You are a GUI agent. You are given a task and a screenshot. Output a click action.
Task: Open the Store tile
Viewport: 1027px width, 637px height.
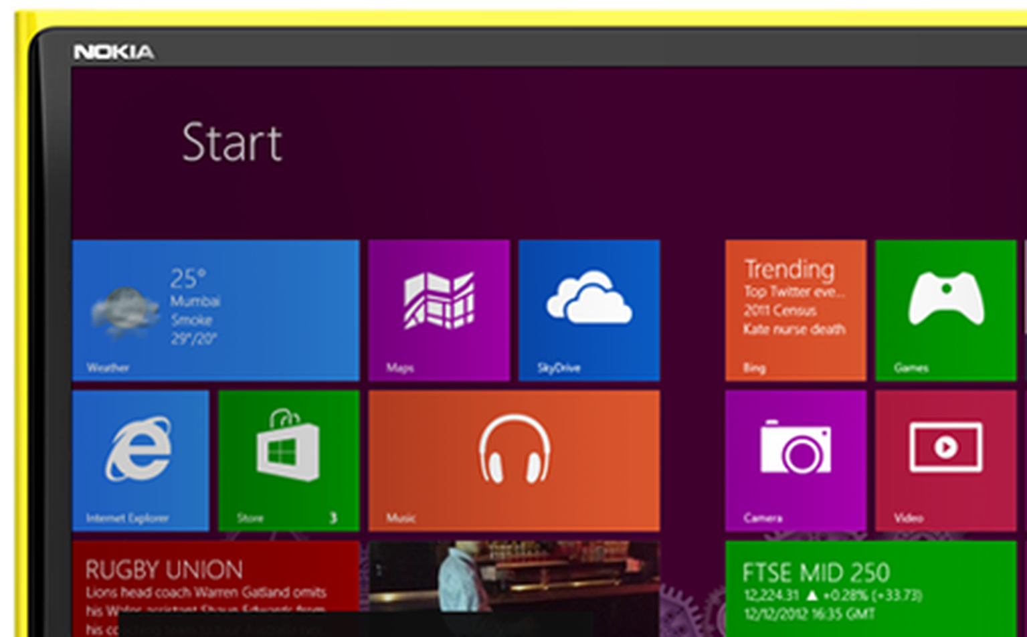click(x=288, y=461)
